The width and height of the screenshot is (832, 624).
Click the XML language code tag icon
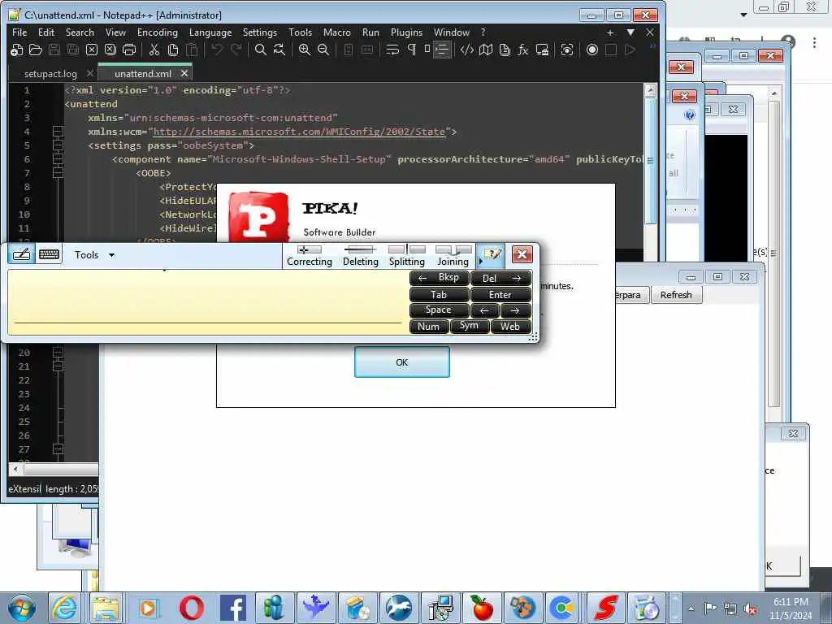point(467,50)
